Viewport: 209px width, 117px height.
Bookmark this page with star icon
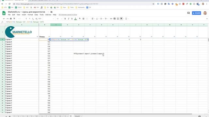coord(153,4)
